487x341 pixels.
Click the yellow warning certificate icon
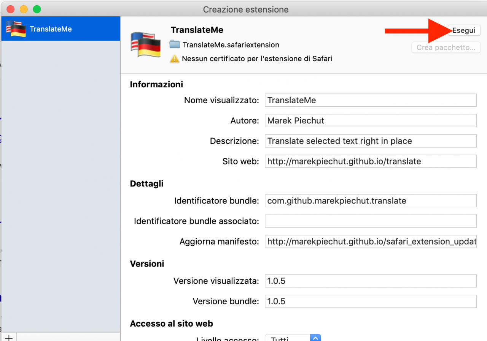point(175,58)
